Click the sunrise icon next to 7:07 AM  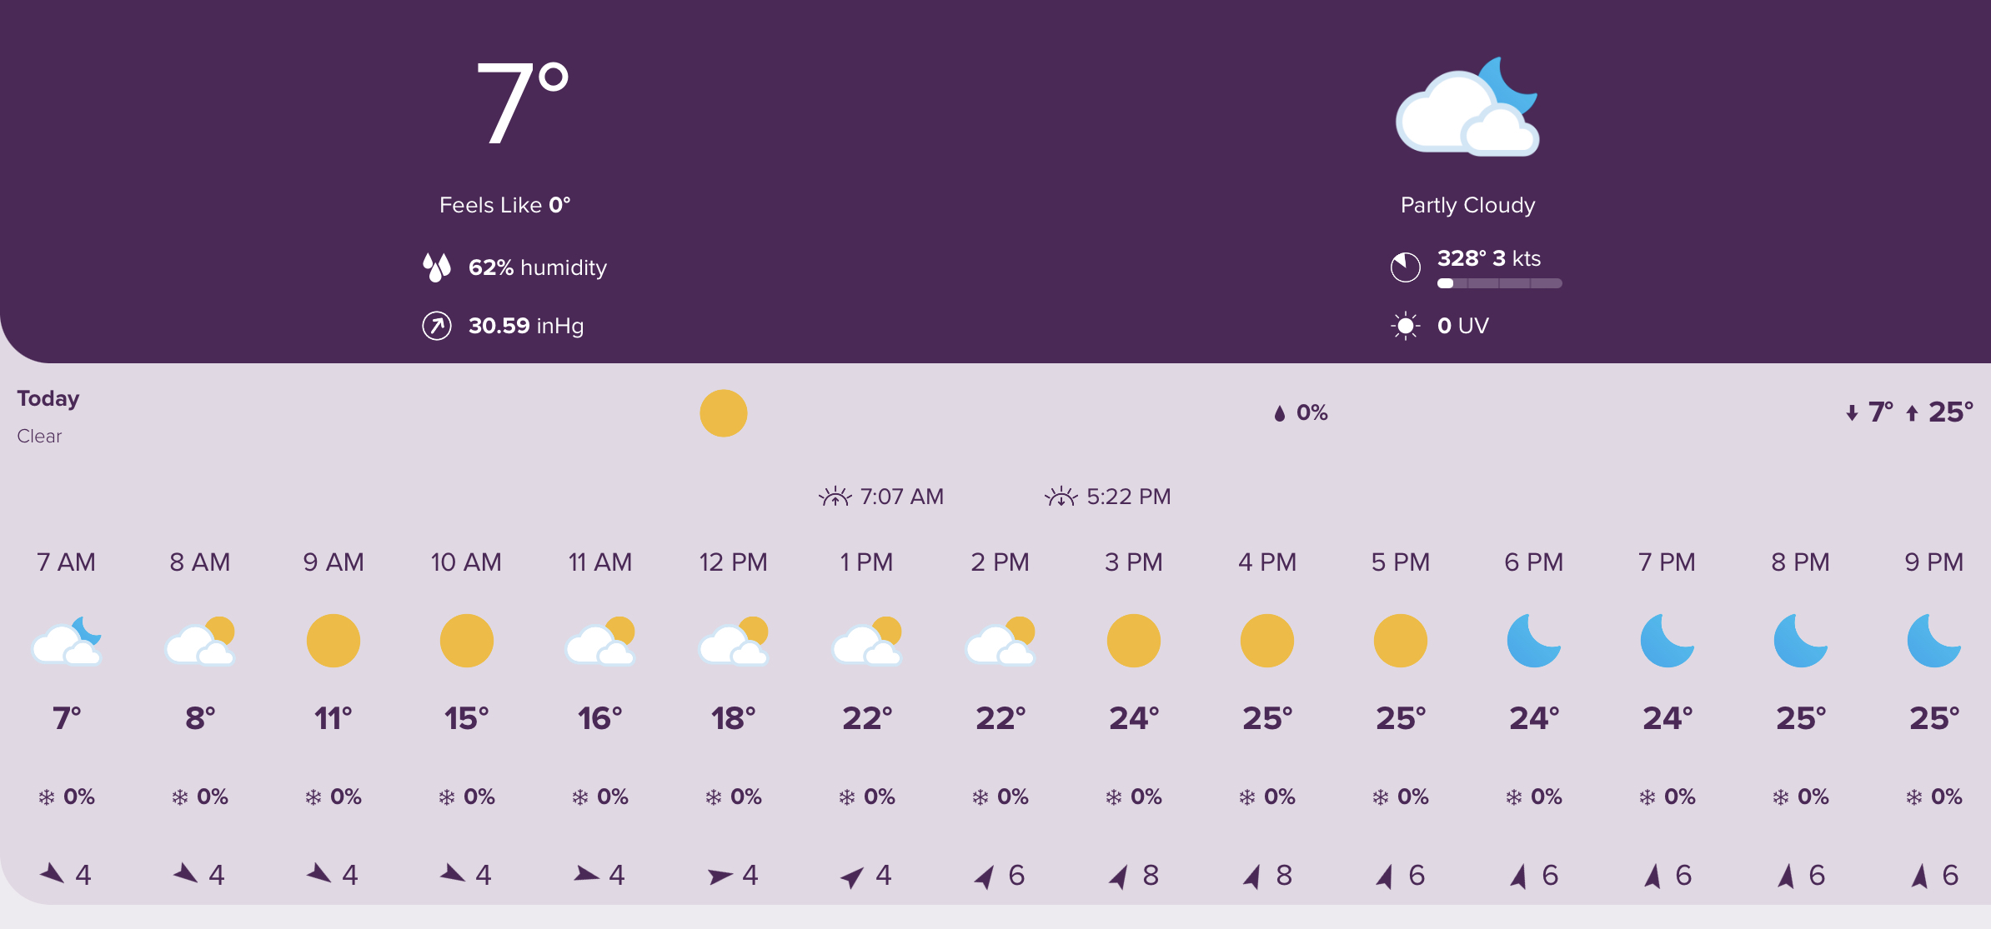pos(835,497)
